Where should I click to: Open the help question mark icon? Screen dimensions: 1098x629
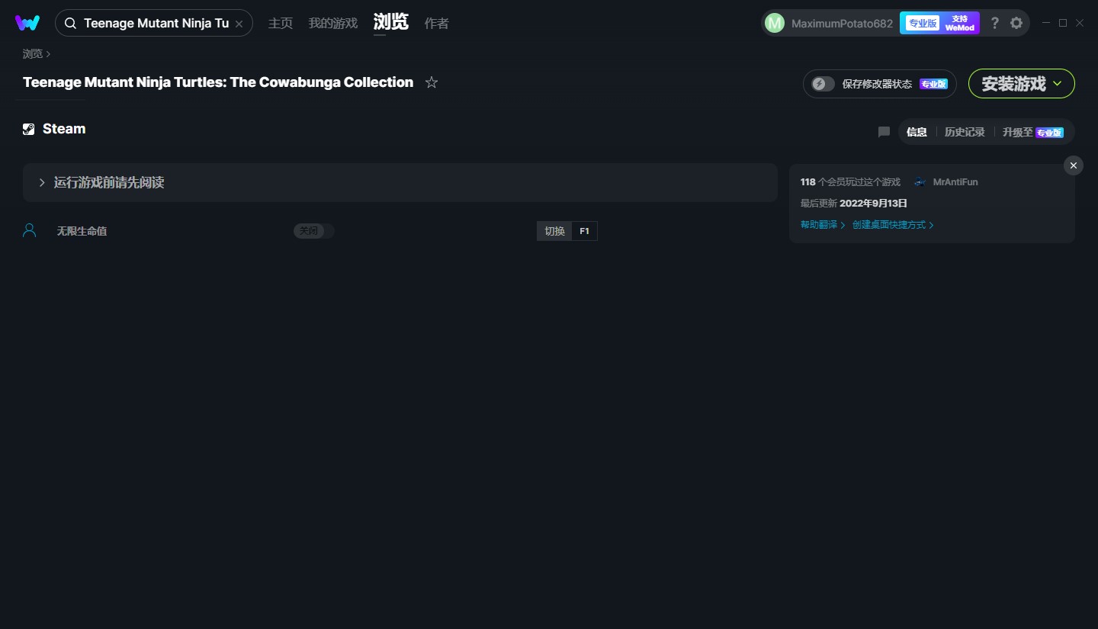pos(994,23)
